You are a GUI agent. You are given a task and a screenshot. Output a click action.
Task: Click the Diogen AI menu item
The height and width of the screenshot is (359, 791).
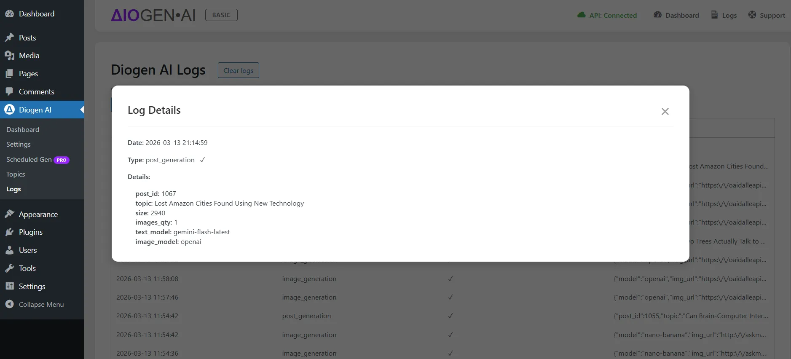[x=35, y=110]
